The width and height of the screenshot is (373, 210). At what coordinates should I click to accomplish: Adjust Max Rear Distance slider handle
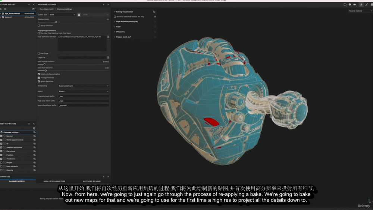coord(46,70)
